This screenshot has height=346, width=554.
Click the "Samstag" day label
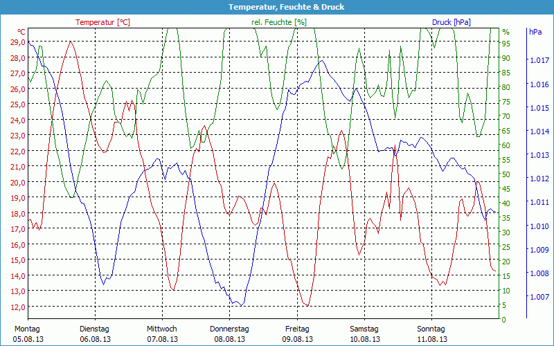[x=364, y=329]
